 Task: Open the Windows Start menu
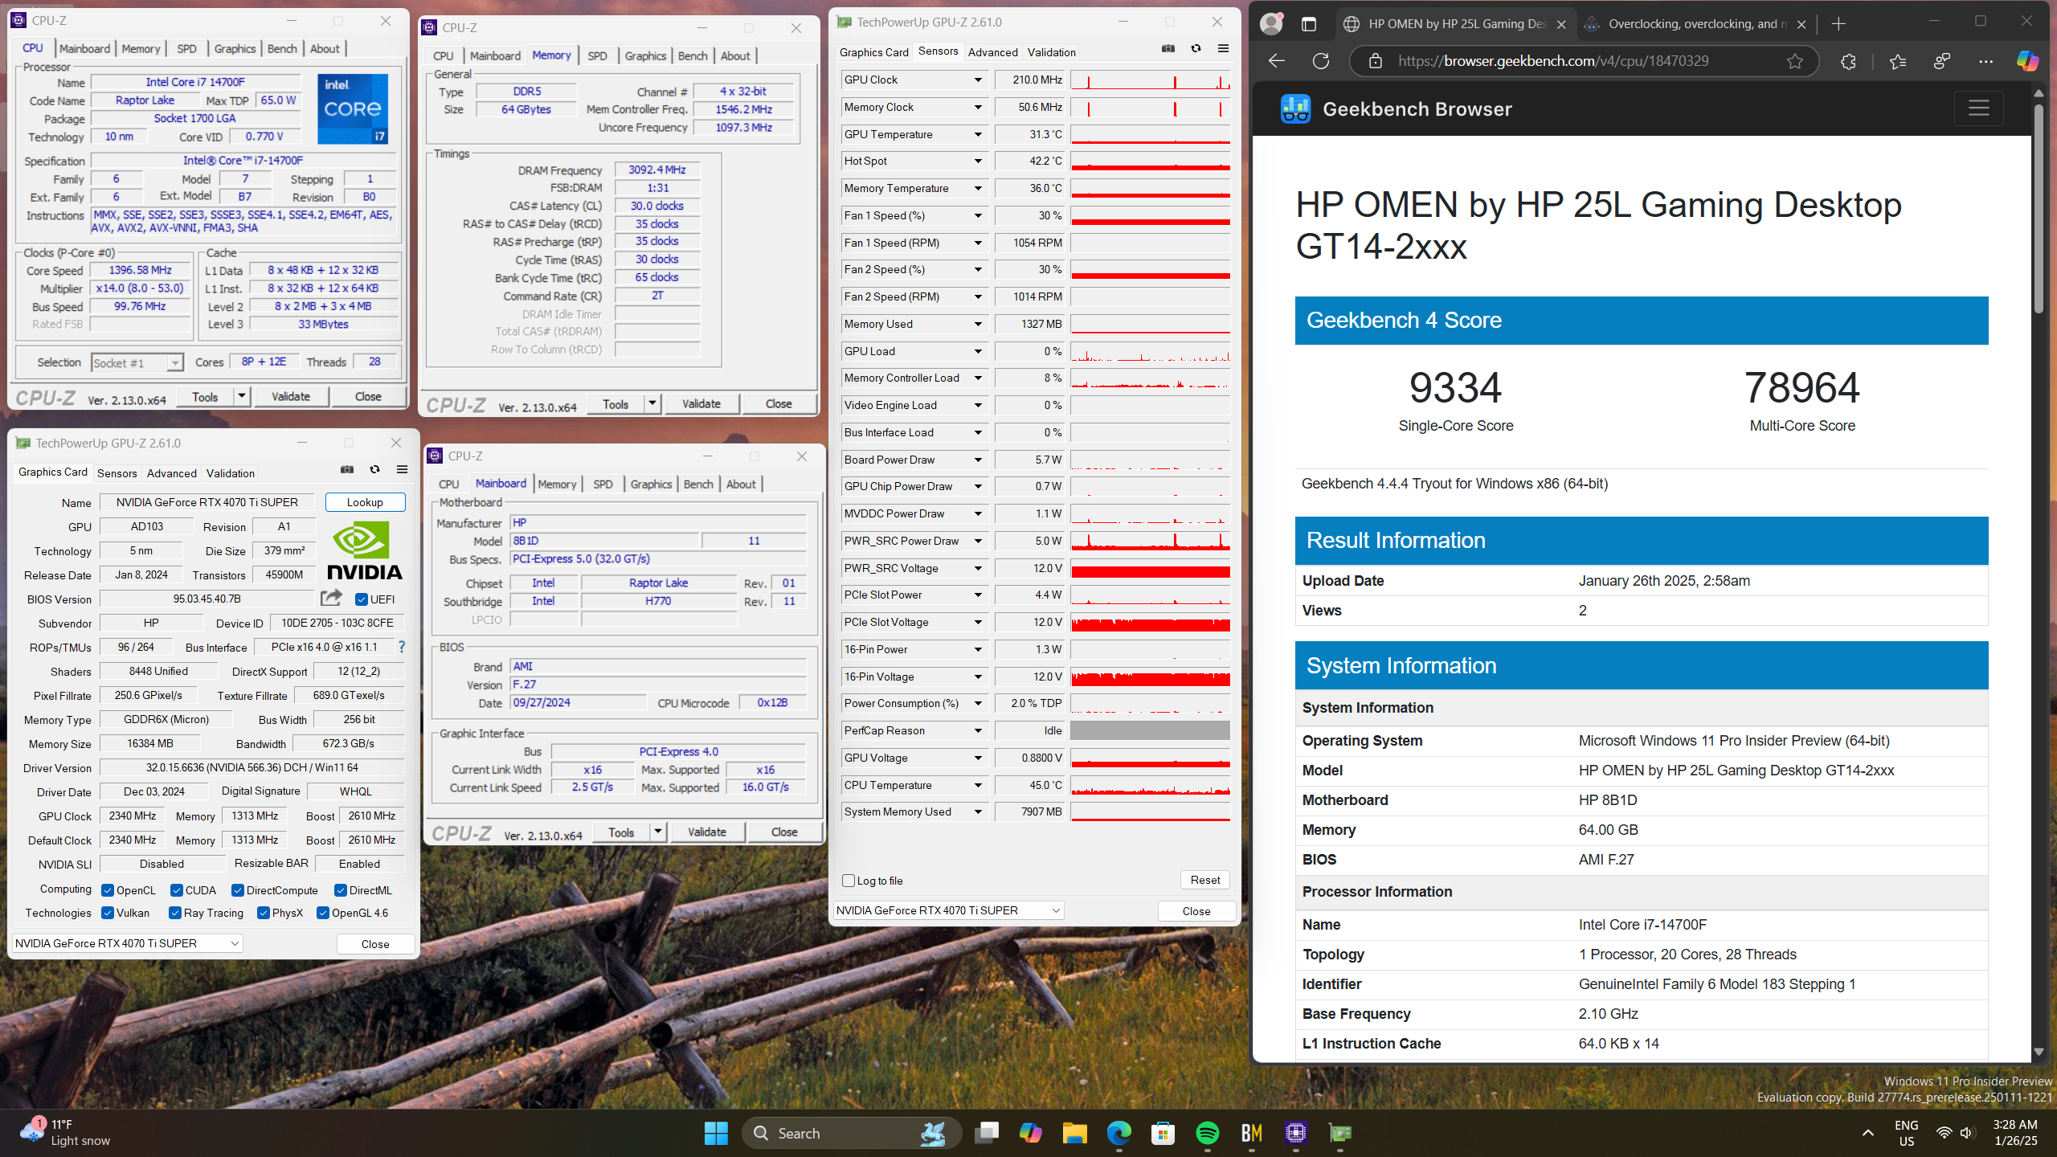(x=715, y=1133)
